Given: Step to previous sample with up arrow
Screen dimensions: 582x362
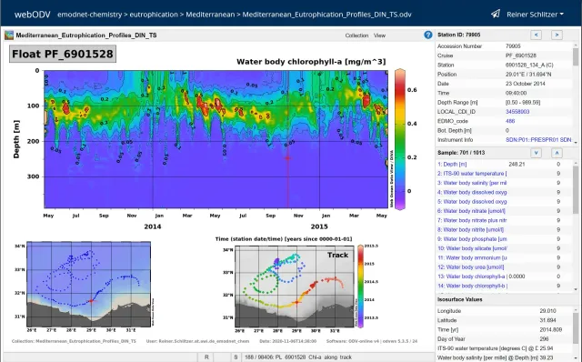Looking at the screenshot, I should (x=557, y=153).
